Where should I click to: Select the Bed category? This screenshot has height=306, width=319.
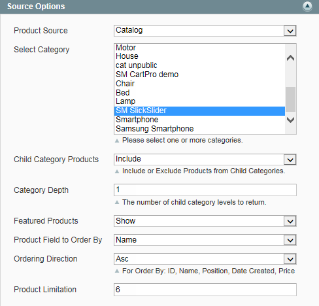(x=199, y=93)
